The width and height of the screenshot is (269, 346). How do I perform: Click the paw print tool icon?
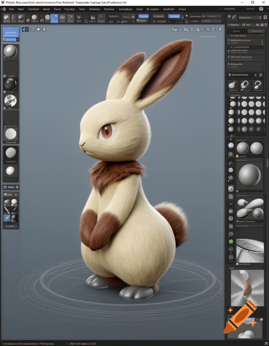pos(28,20)
